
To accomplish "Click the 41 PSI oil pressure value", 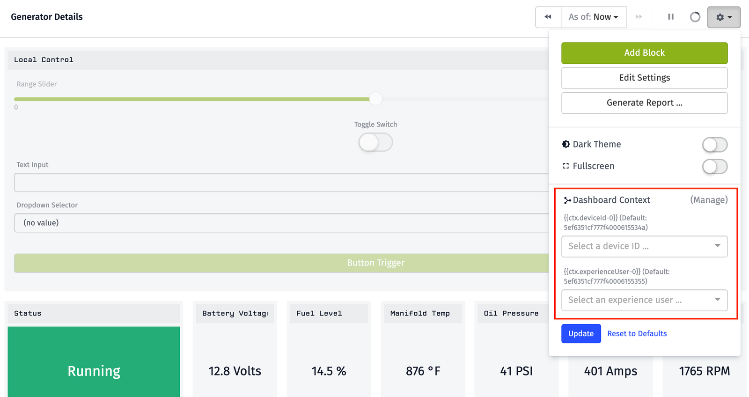I will click(516, 371).
